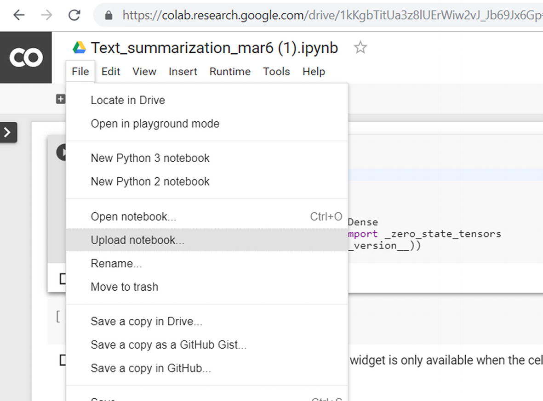Viewport: 543px width, 401px height.
Task: Choose Upload notebook... option
Action: (x=207, y=240)
